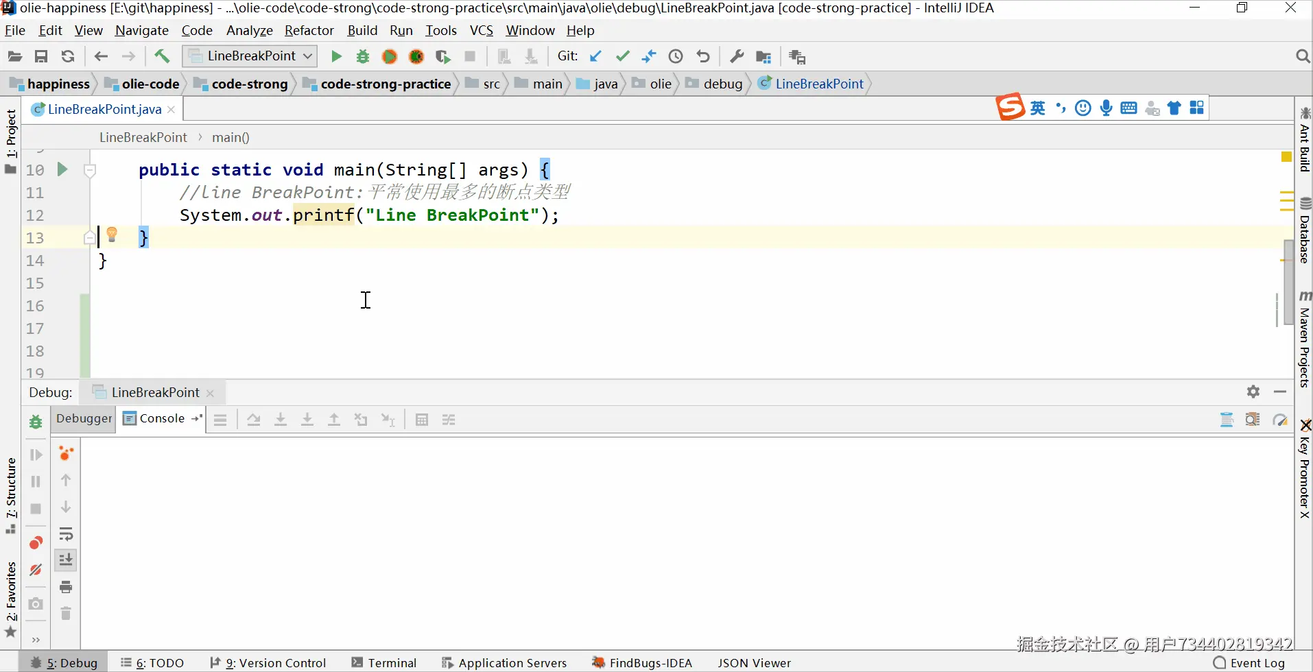Open Debug panel settings gear icon
The height and width of the screenshot is (672, 1313).
click(1253, 392)
